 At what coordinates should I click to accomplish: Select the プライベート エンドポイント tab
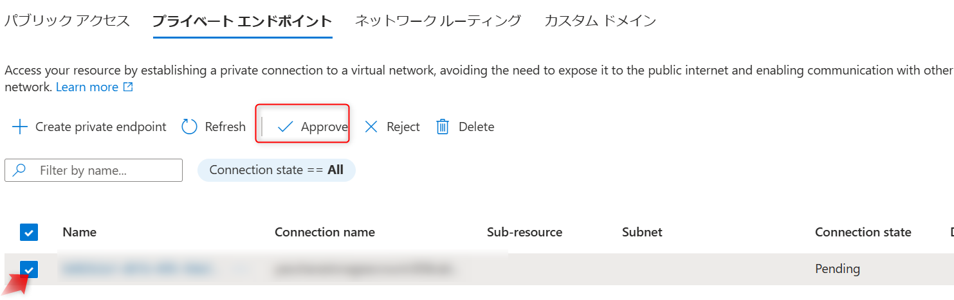tap(242, 21)
